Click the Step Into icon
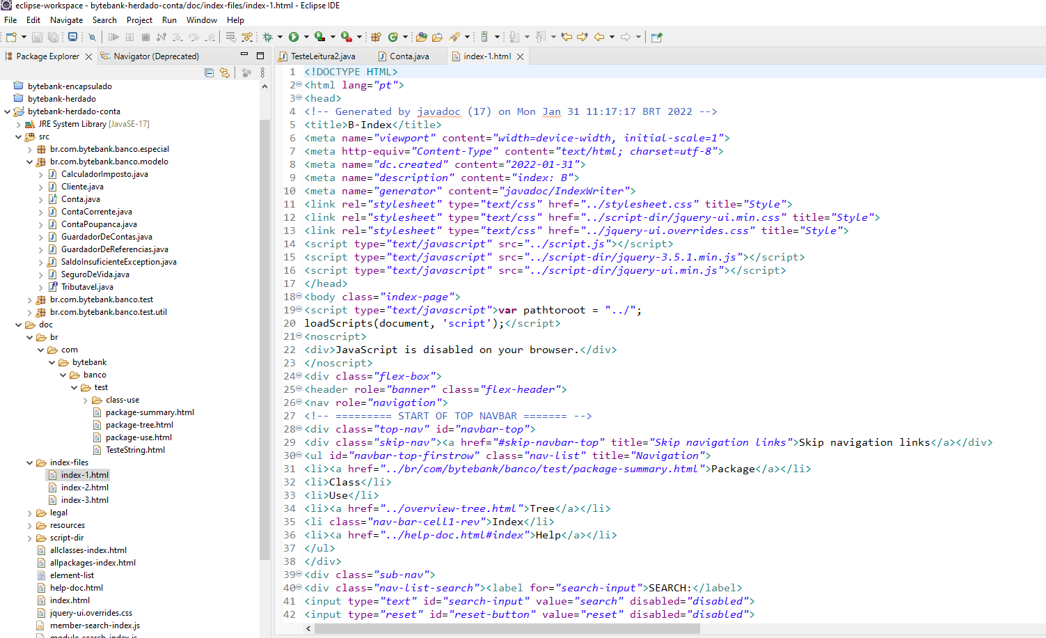This screenshot has width=1046, height=638. coord(177,37)
